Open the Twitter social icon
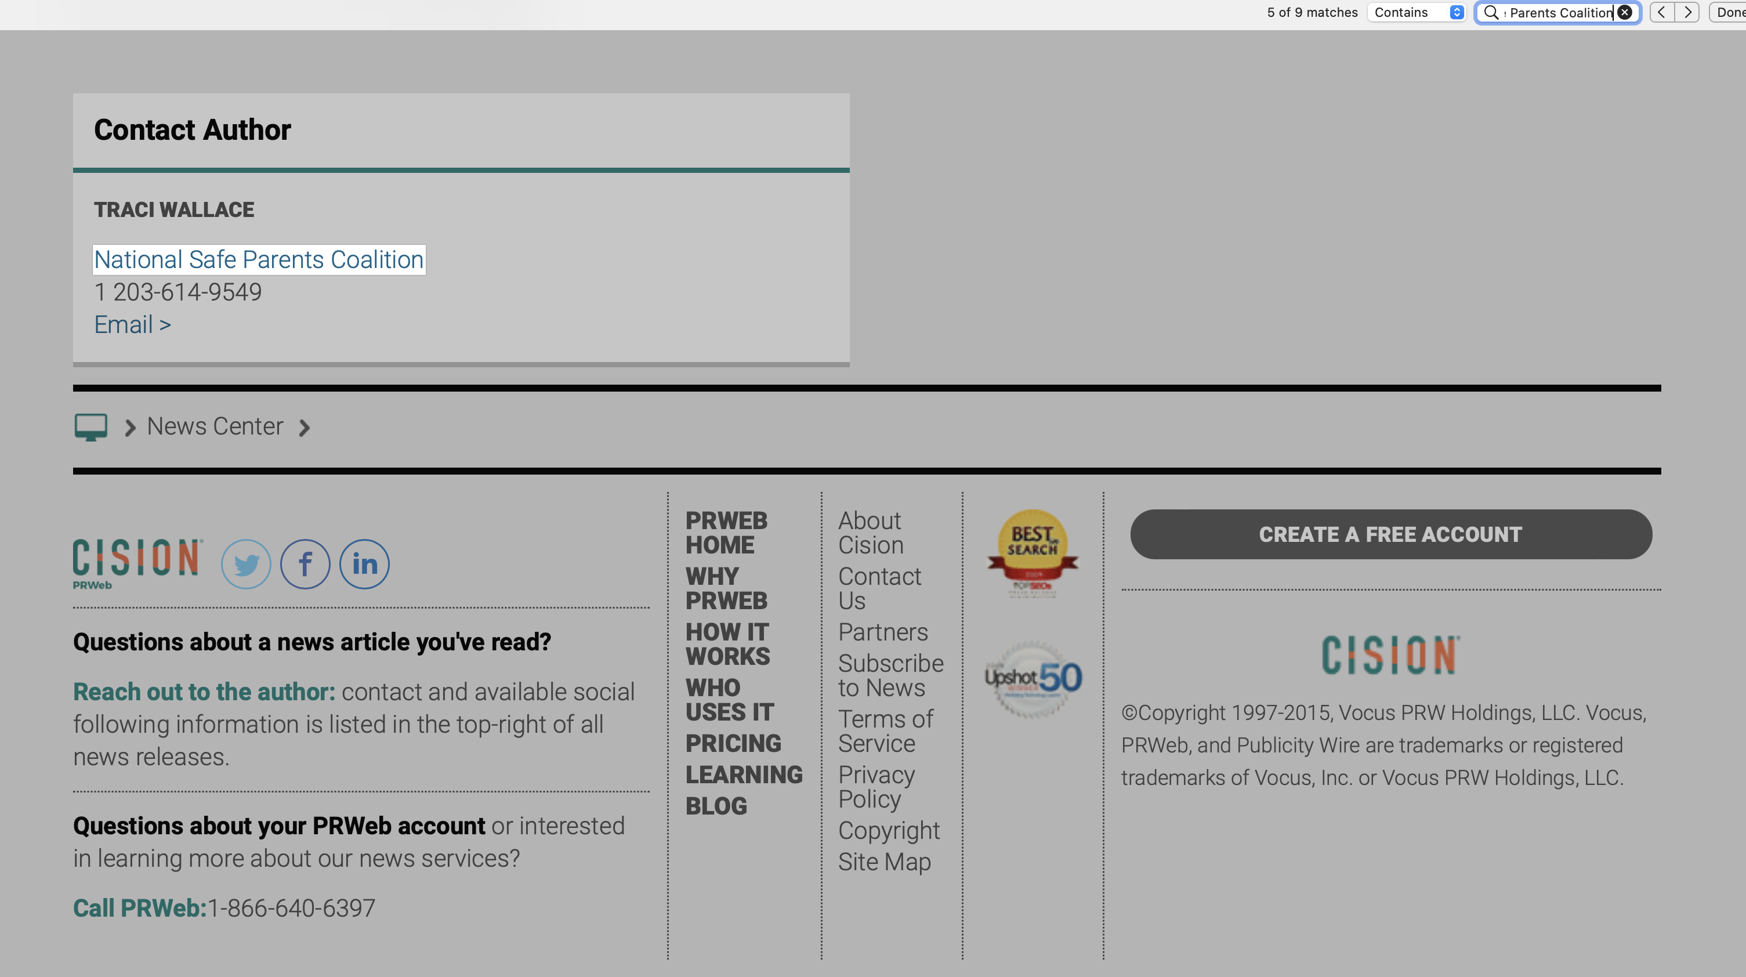Viewport: 1746px width, 977px height. [246, 564]
